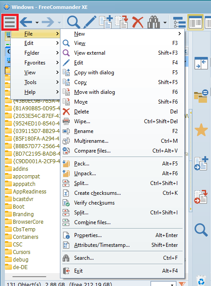The height and width of the screenshot is (286, 211).
Task: Choose Pack... menu entry
Action: 122,164
